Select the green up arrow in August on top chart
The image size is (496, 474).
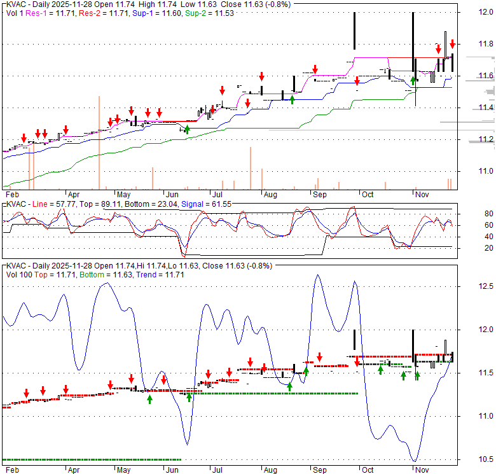pos(293,99)
